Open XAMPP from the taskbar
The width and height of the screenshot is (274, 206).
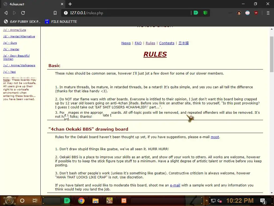[x=124, y=201]
